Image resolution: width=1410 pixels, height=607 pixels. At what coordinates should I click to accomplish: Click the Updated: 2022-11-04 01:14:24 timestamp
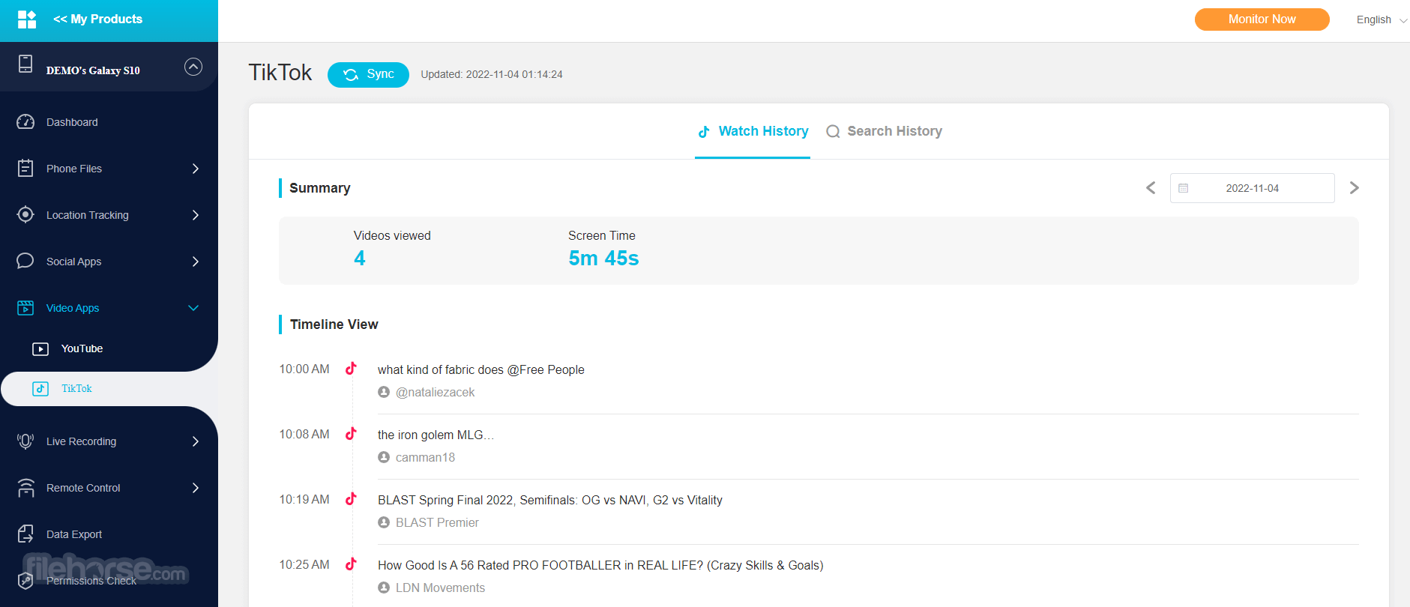coord(492,74)
